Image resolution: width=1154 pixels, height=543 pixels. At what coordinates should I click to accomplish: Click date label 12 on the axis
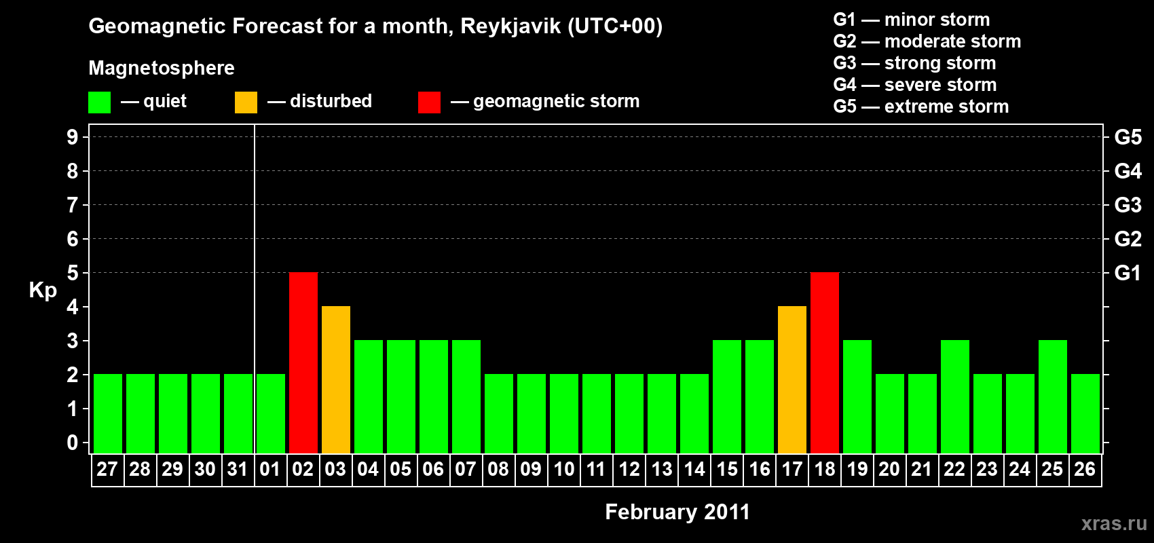629,470
